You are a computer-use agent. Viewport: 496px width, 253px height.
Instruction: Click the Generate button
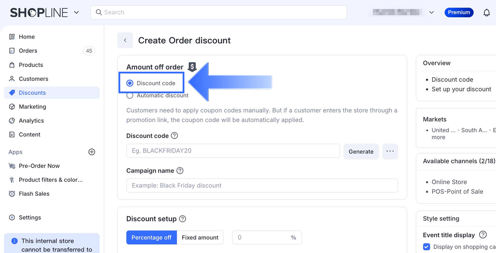click(361, 152)
